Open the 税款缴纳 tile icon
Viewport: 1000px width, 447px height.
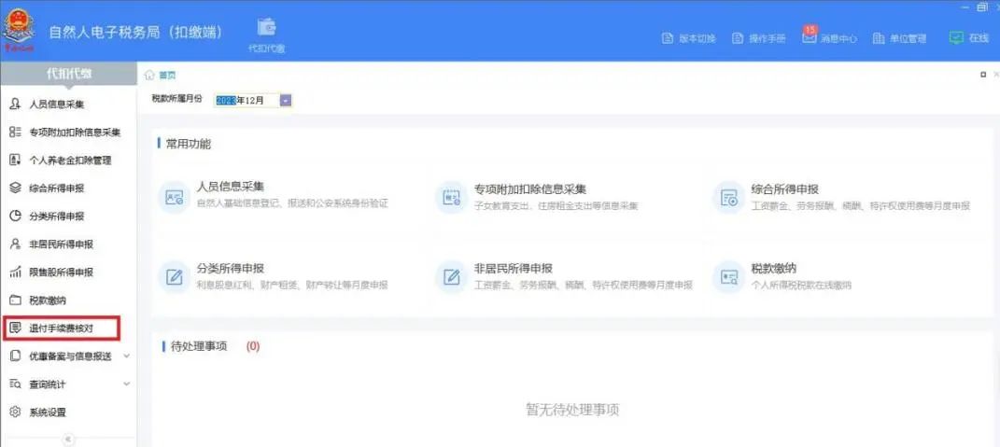(728, 277)
